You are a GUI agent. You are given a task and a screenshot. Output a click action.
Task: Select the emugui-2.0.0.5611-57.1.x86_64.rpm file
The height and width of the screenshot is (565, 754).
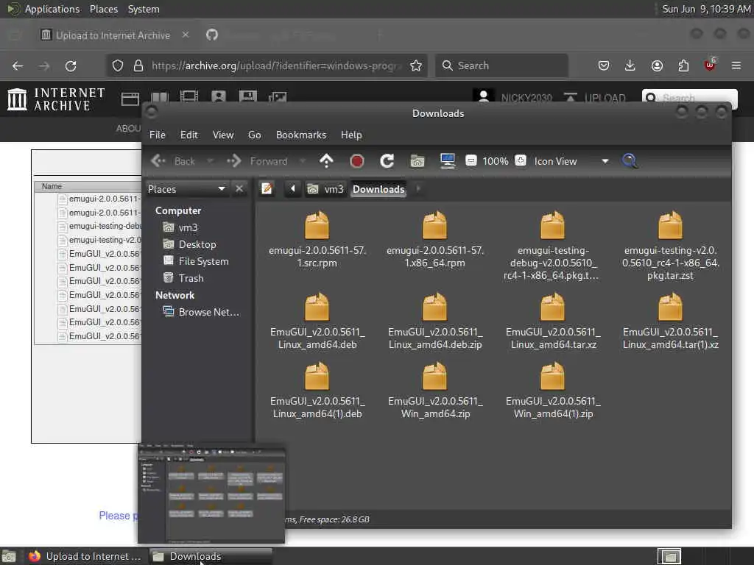click(435, 239)
